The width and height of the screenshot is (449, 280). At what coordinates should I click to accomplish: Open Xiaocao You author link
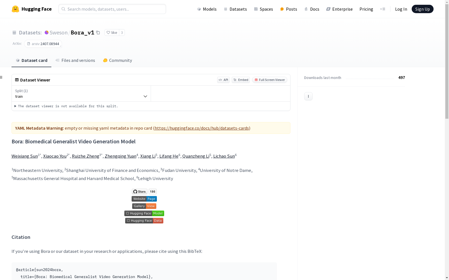55,156
